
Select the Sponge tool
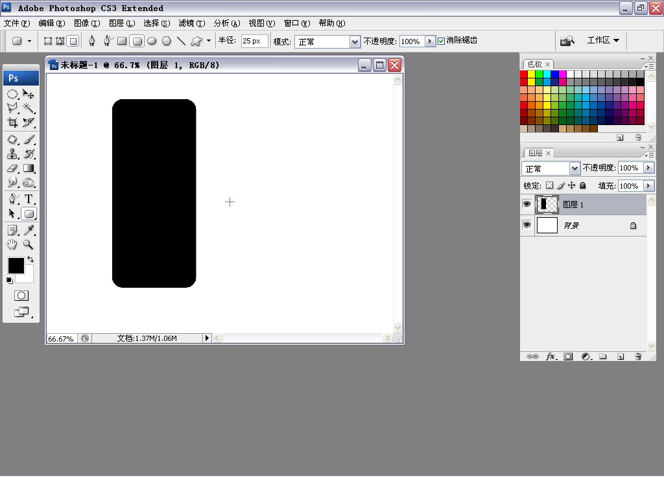point(29,182)
